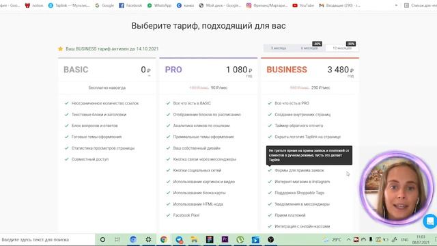This screenshot has height=246, width=437.
Task: Select the 12 месяцев billing period tab
Action: (x=342, y=48)
